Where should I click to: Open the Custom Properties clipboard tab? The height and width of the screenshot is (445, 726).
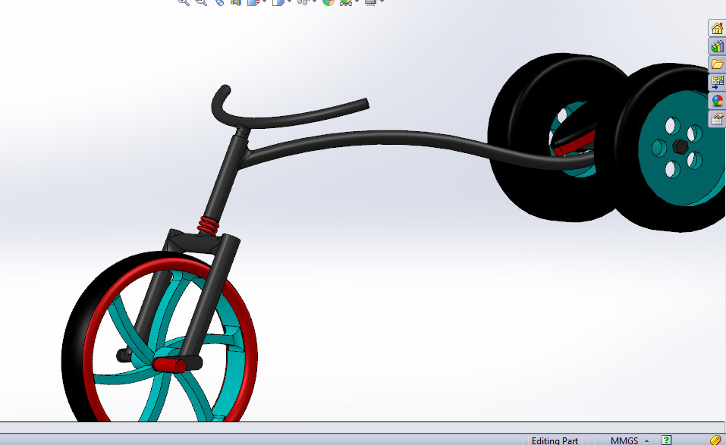pyautogui.click(x=717, y=119)
